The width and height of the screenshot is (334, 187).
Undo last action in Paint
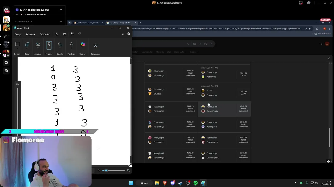click(73, 34)
